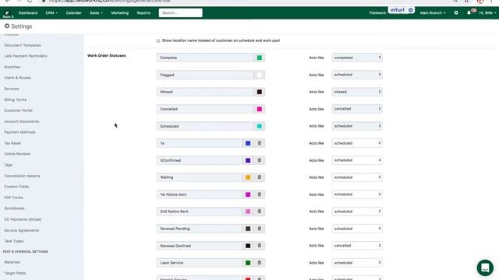The width and height of the screenshot is (499, 280).
Task: Delete the 2nd Notice Sent status
Action: [x=260, y=212]
